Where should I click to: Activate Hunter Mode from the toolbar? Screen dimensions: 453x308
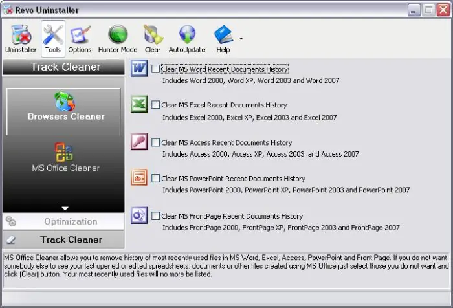[118, 39]
